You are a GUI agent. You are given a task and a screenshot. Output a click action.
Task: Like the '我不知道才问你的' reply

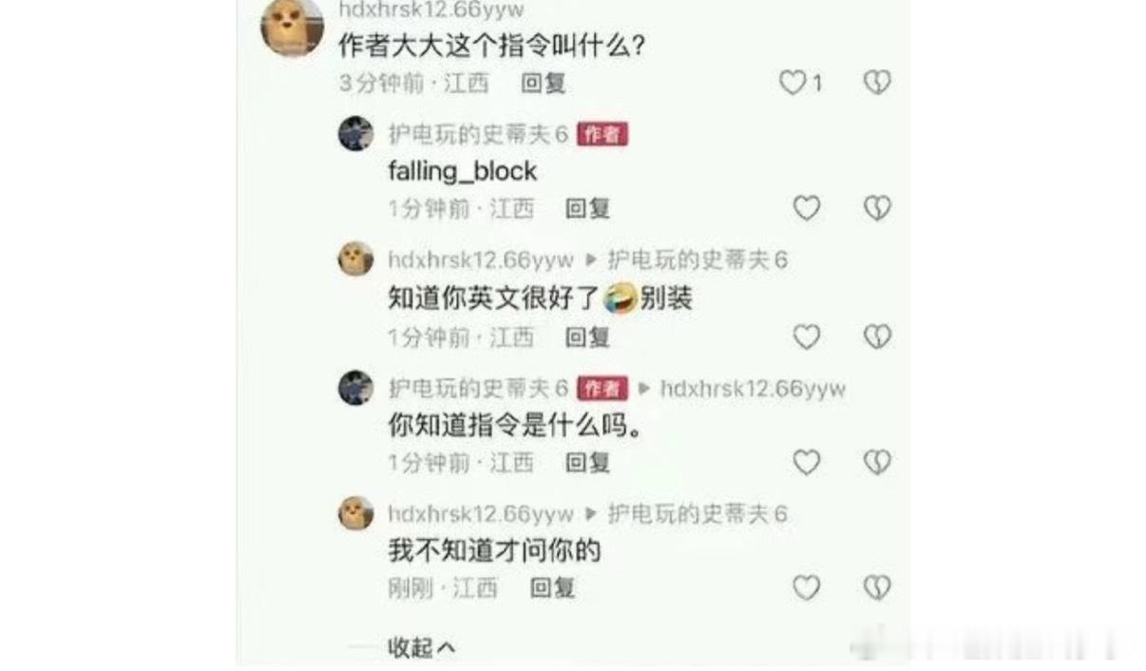pyautogui.click(x=806, y=588)
